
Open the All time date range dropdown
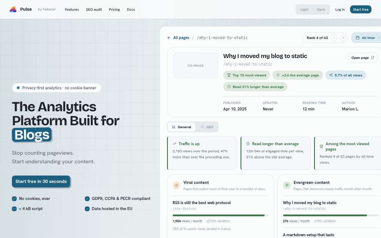point(366,38)
